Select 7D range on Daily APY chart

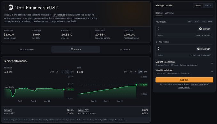[x=57, y=72]
